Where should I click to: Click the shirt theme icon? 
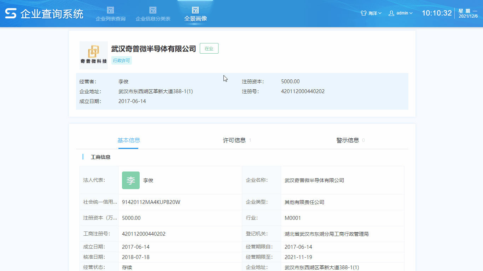[x=363, y=13]
